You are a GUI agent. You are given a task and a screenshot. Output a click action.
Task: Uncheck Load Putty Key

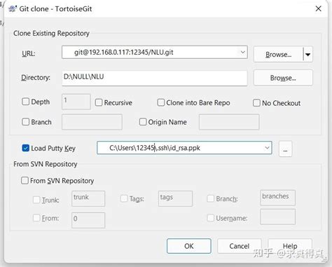(25, 148)
